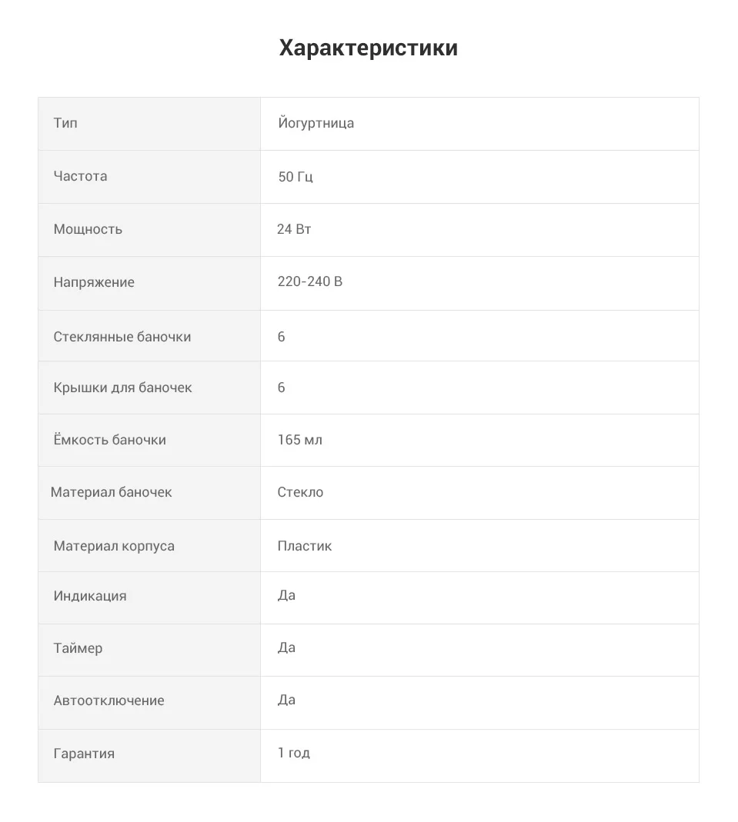The image size is (738, 822).
Task: Select the Материал корпуса label
Action: click(114, 546)
